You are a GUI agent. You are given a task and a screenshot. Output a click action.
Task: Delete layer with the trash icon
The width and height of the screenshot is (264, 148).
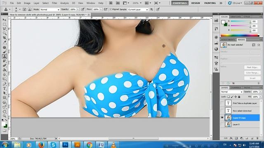point(257,138)
